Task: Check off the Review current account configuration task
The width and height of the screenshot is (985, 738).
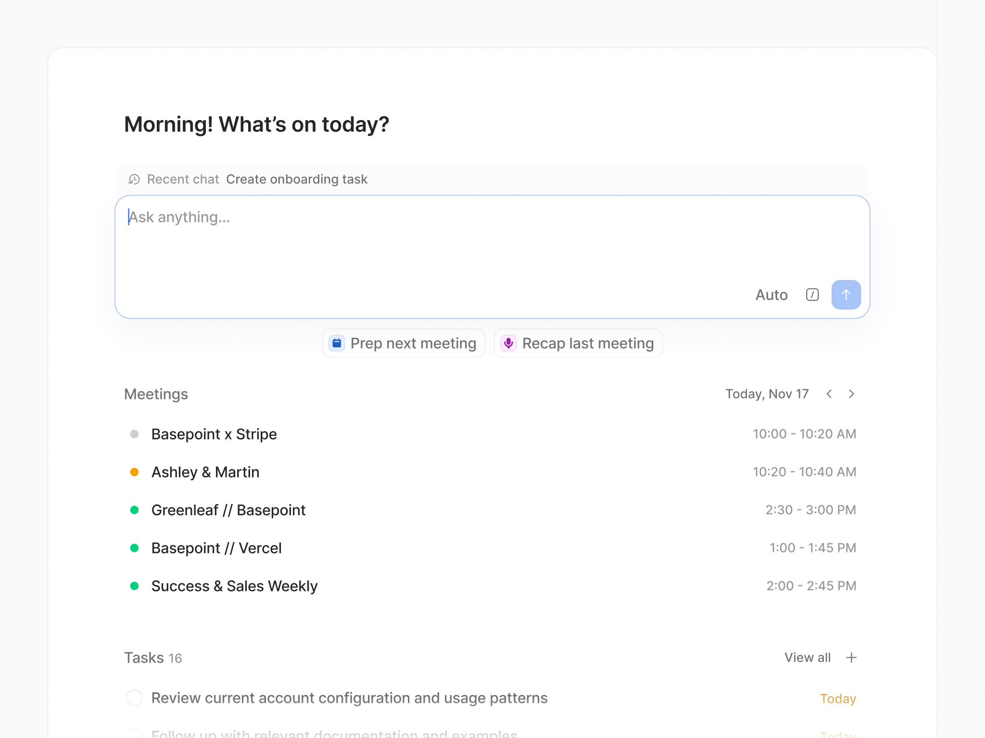Action: [x=134, y=698]
